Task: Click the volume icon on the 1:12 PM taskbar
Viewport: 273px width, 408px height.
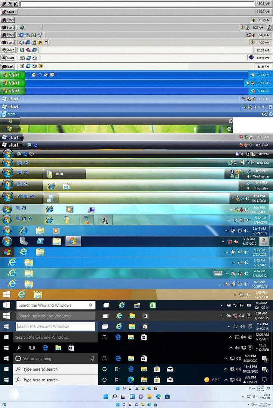Action: (253, 20)
